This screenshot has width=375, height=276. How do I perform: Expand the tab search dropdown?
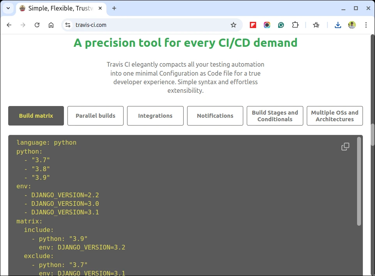tap(8, 8)
